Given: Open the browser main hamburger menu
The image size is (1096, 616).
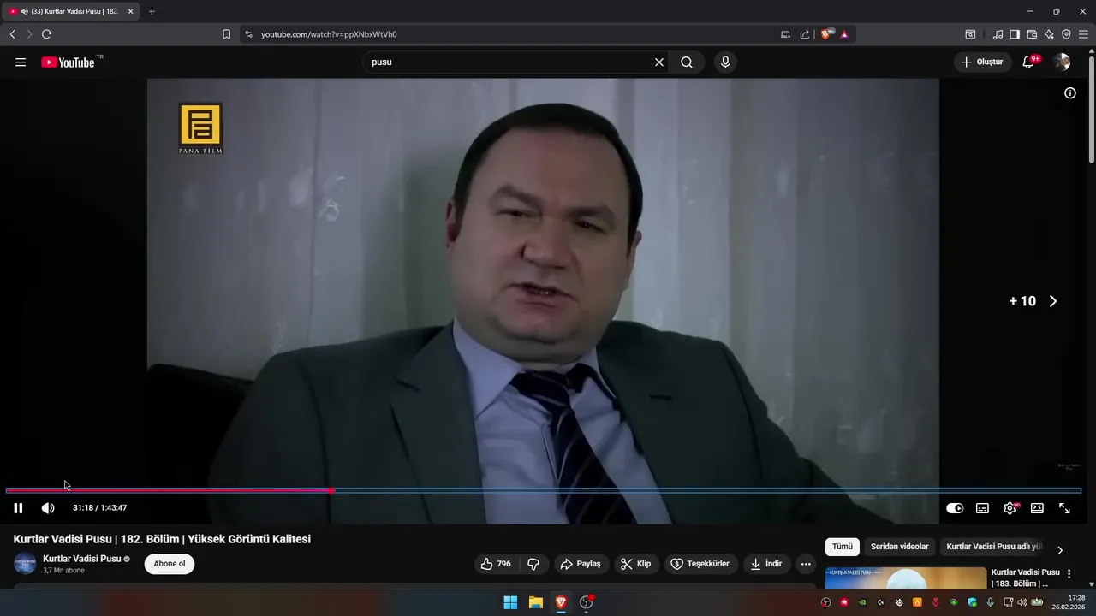Looking at the screenshot, I should [x=1083, y=34].
